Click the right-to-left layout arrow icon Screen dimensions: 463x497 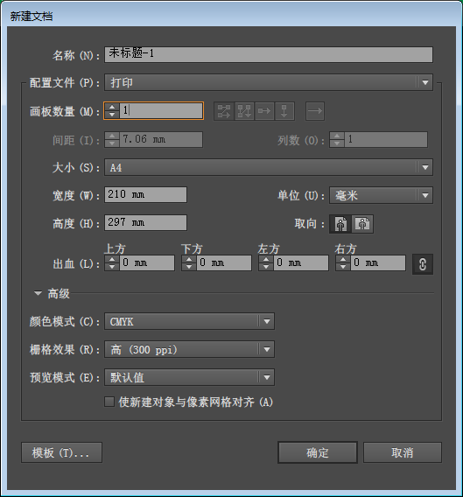(x=315, y=111)
